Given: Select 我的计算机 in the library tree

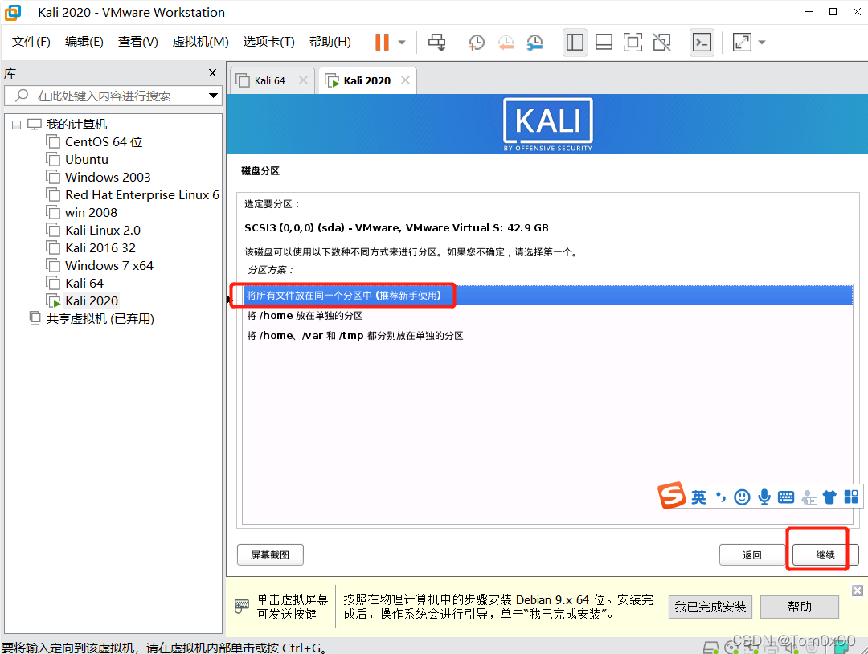Looking at the screenshot, I should (76, 125).
